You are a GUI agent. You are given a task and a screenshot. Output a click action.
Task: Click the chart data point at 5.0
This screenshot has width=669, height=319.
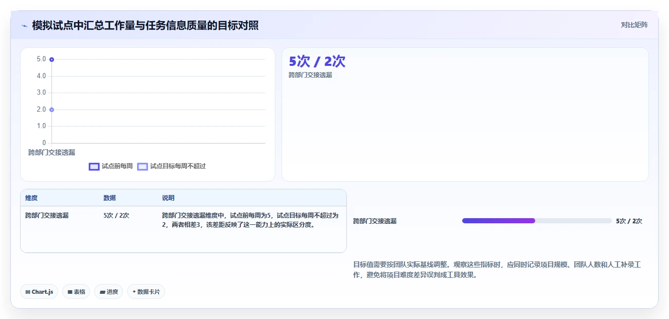tap(51, 59)
